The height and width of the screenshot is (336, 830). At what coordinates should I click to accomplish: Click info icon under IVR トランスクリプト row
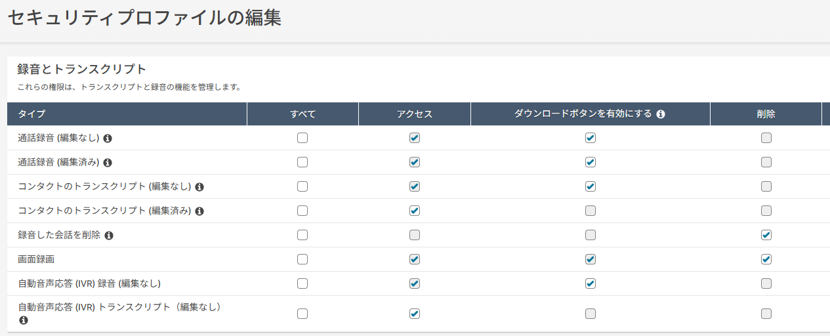point(24,320)
